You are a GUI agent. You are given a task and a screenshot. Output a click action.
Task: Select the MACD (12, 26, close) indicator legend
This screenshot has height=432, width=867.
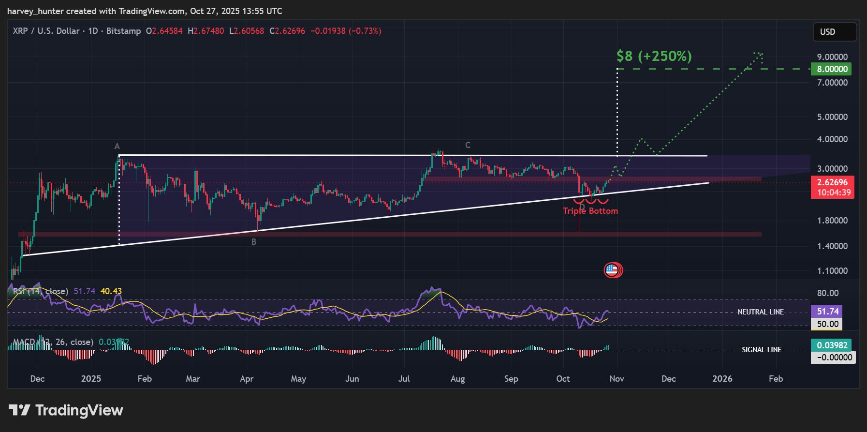tap(53, 342)
